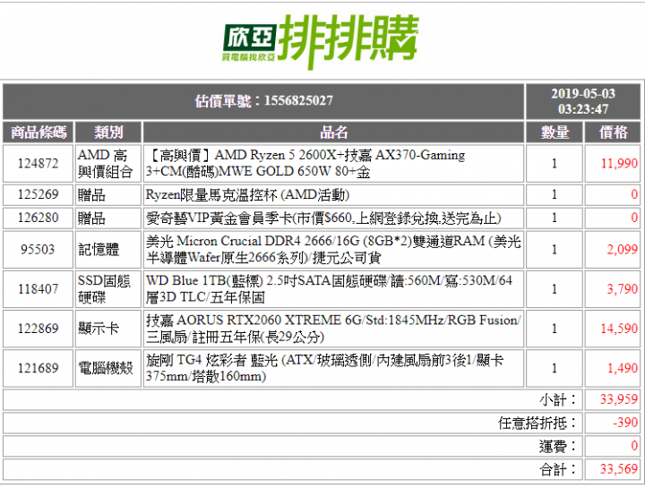Click the 商品條碼 column header

(x=39, y=132)
